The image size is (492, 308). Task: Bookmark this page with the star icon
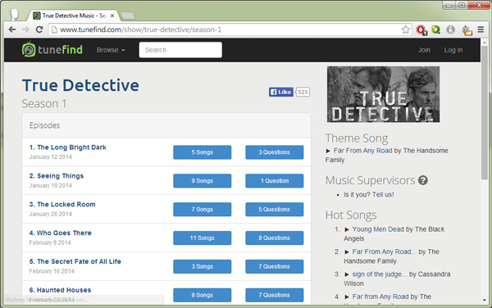[x=405, y=29]
